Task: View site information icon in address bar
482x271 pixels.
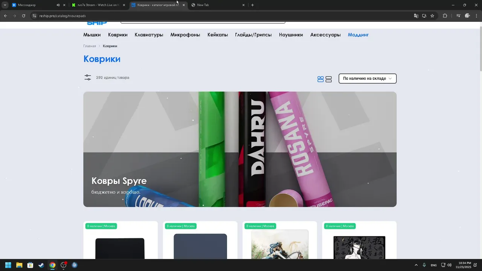Action: click(34, 16)
